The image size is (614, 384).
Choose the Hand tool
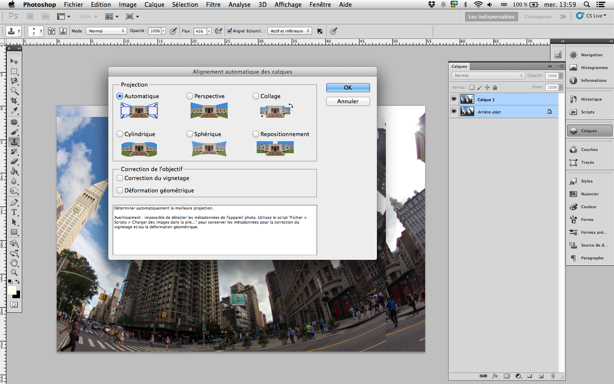pyautogui.click(x=14, y=263)
